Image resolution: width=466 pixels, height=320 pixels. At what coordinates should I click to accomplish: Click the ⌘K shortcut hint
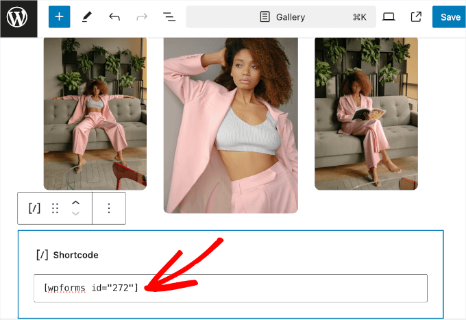pos(359,17)
